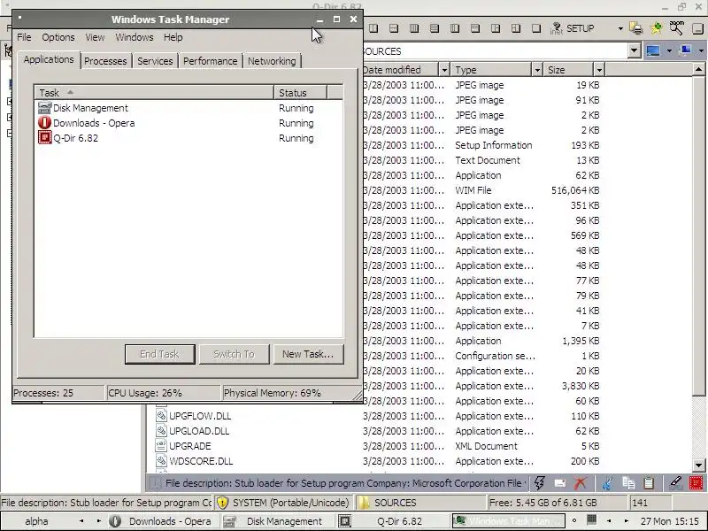Viewport: 708px width, 531px height.
Task: Open the View menu in Task Manager
Action: (x=95, y=37)
